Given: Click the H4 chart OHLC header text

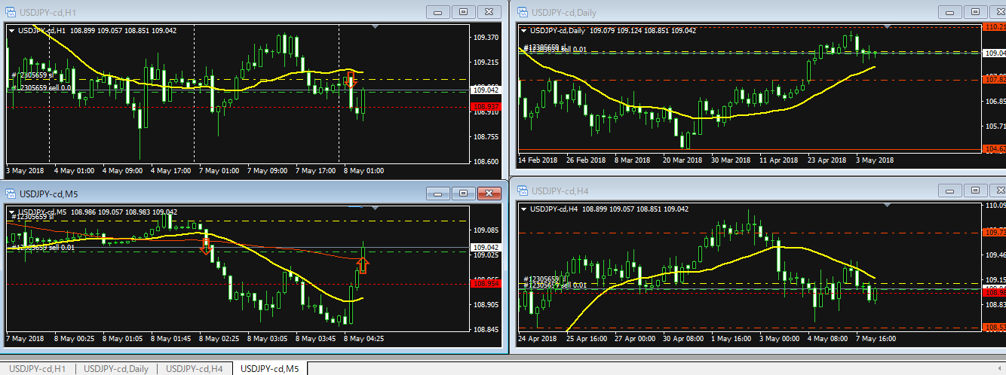Looking at the screenshot, I should pyautogui.click(x=609, y=209).
